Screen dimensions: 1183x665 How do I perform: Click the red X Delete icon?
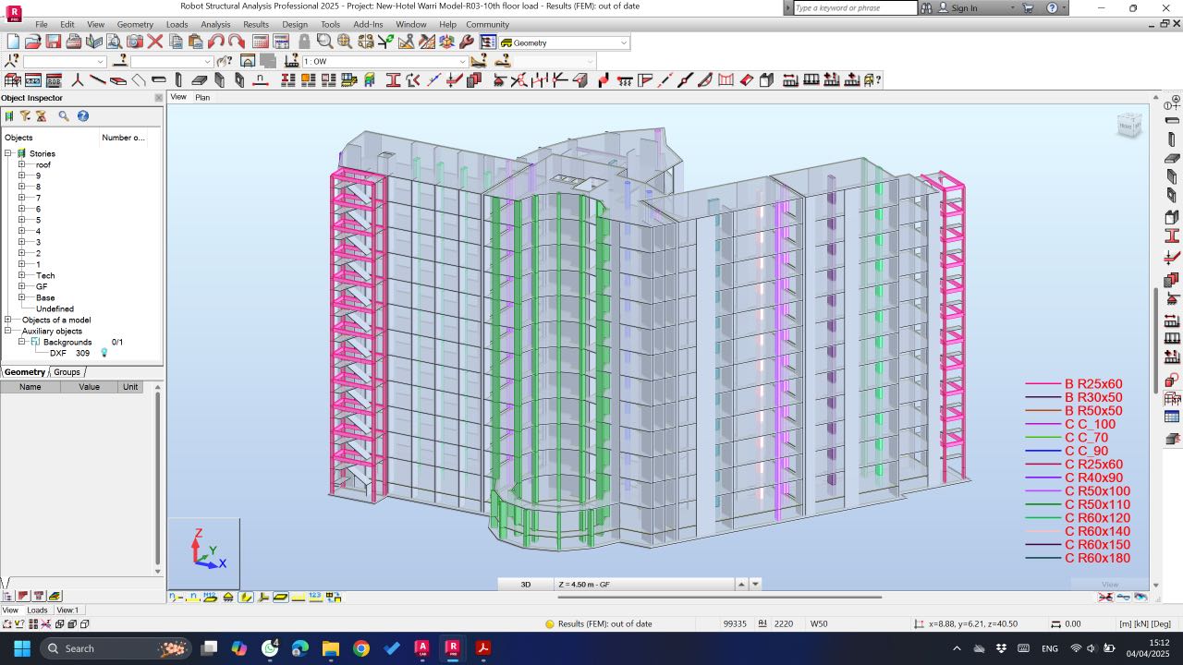(154, 42)
